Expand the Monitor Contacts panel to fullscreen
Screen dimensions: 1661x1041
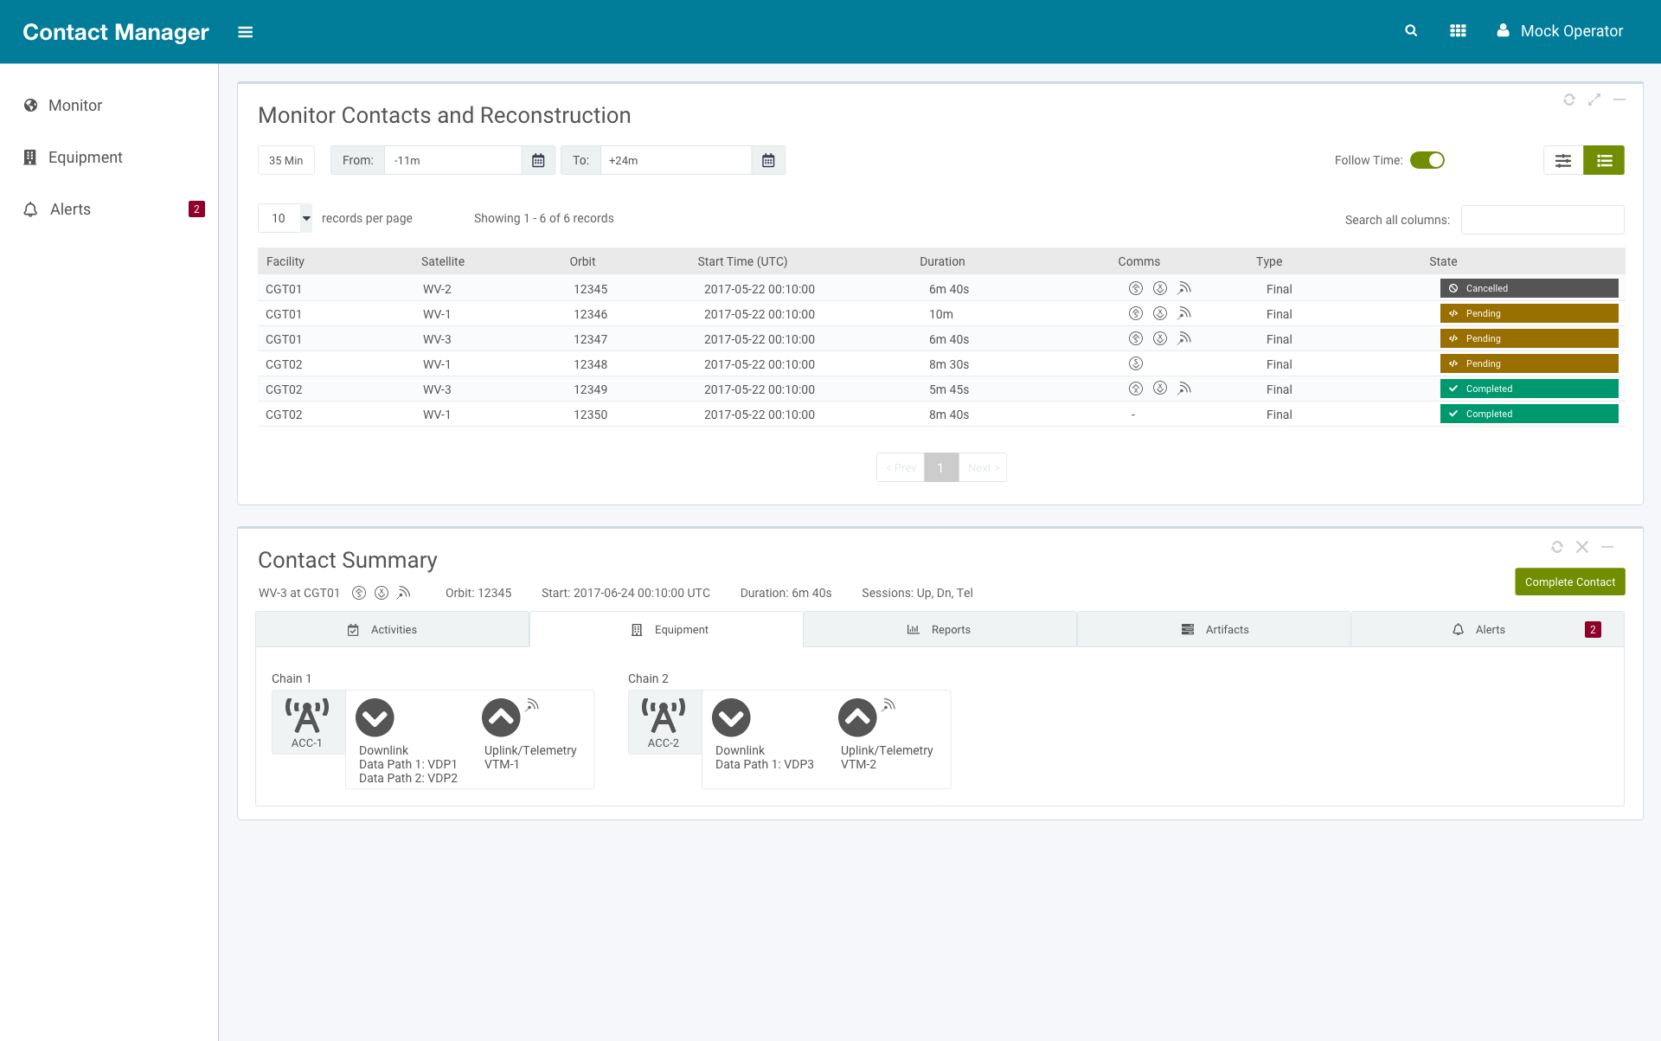click(x=1594, y=100)
